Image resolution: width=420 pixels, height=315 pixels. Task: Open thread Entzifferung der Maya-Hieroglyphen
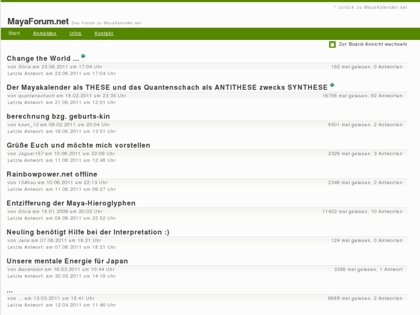click(71, 203)
